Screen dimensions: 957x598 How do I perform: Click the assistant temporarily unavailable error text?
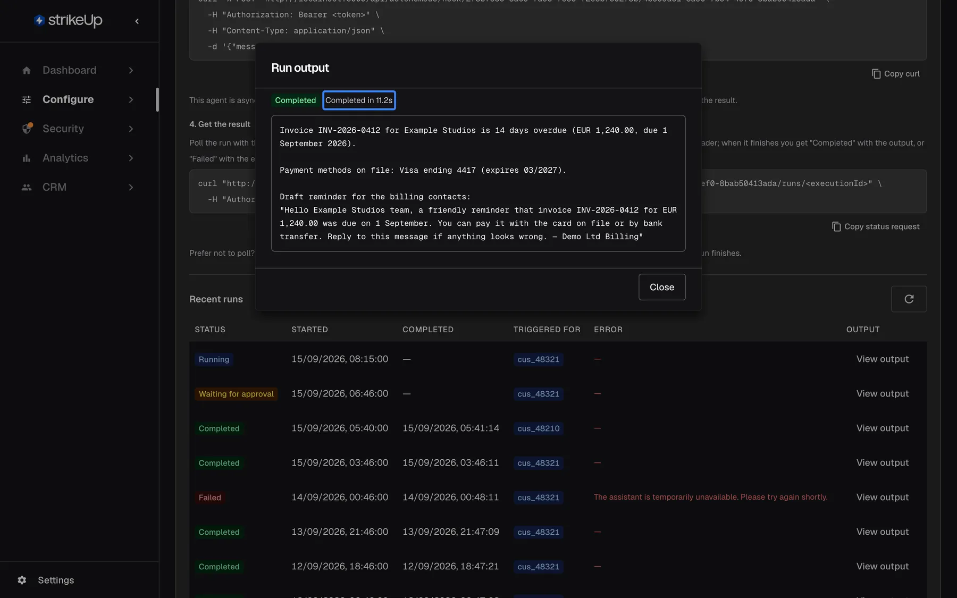pyautogui.click(x=710, y=497)
